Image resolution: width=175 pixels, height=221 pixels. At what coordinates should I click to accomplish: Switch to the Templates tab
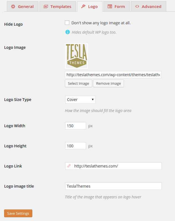point(58,6)
